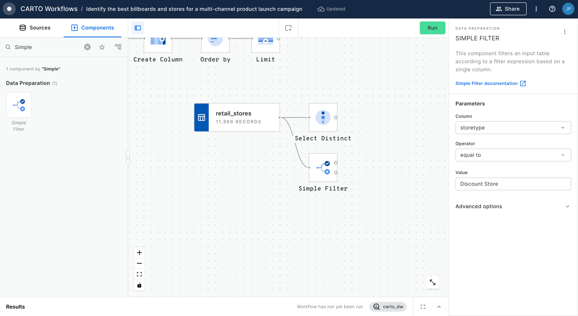Click the component tree view icon
This screenshot has height=316, width=578.
[118, 47]
